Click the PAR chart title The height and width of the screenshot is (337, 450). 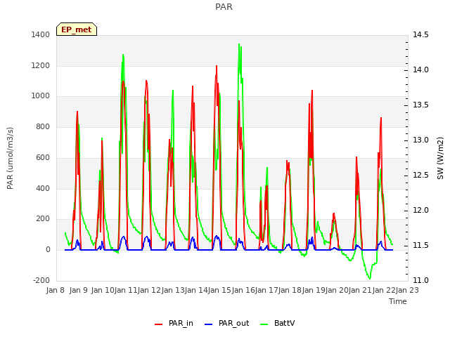(x=224, y=7)
